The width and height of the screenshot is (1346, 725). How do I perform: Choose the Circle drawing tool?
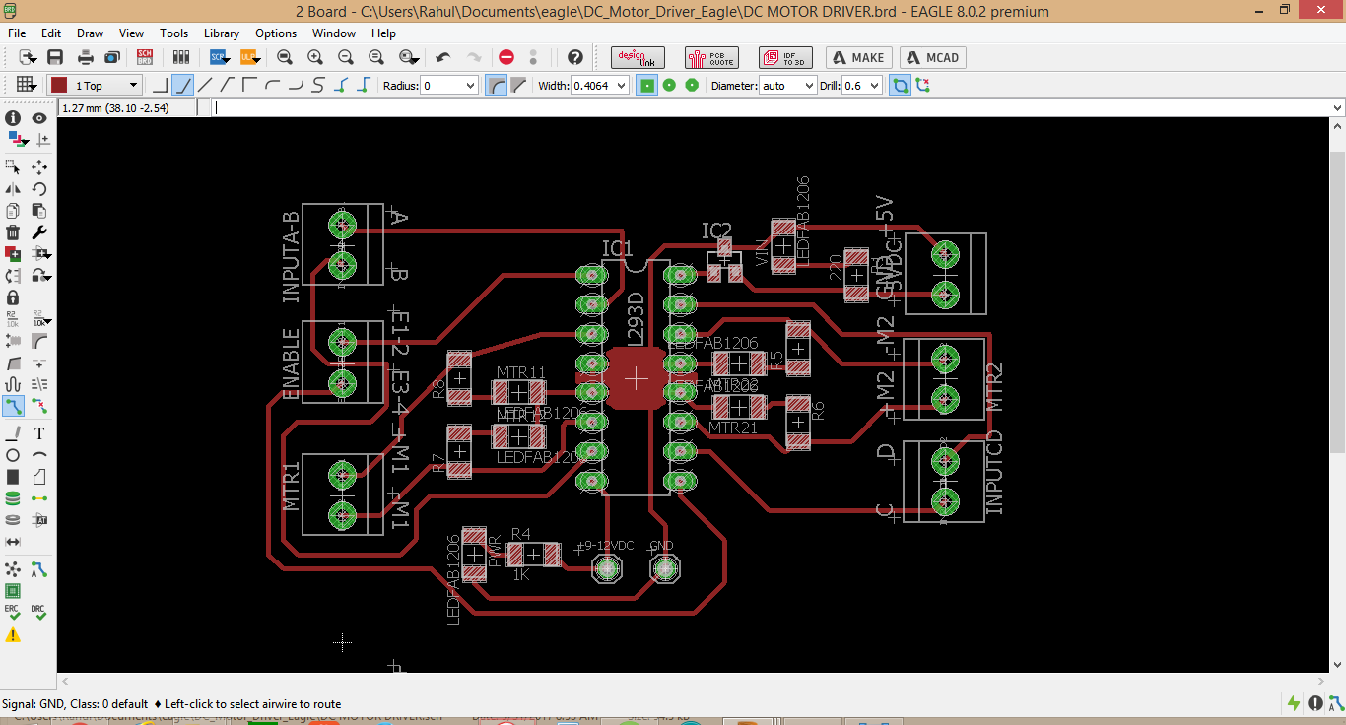pyautogui.click(x=13, y=454)
